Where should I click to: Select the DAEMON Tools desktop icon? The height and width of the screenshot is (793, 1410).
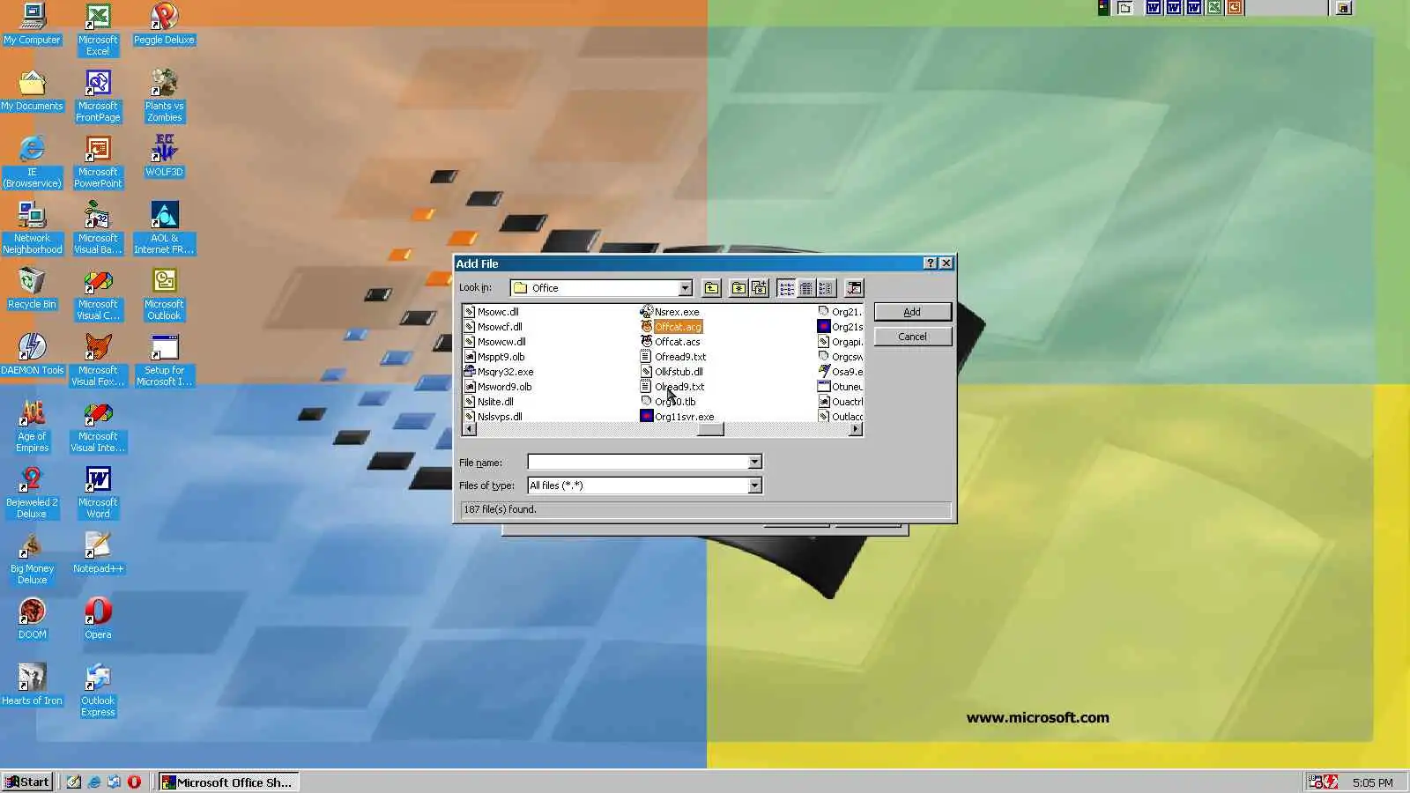[33, 355]
